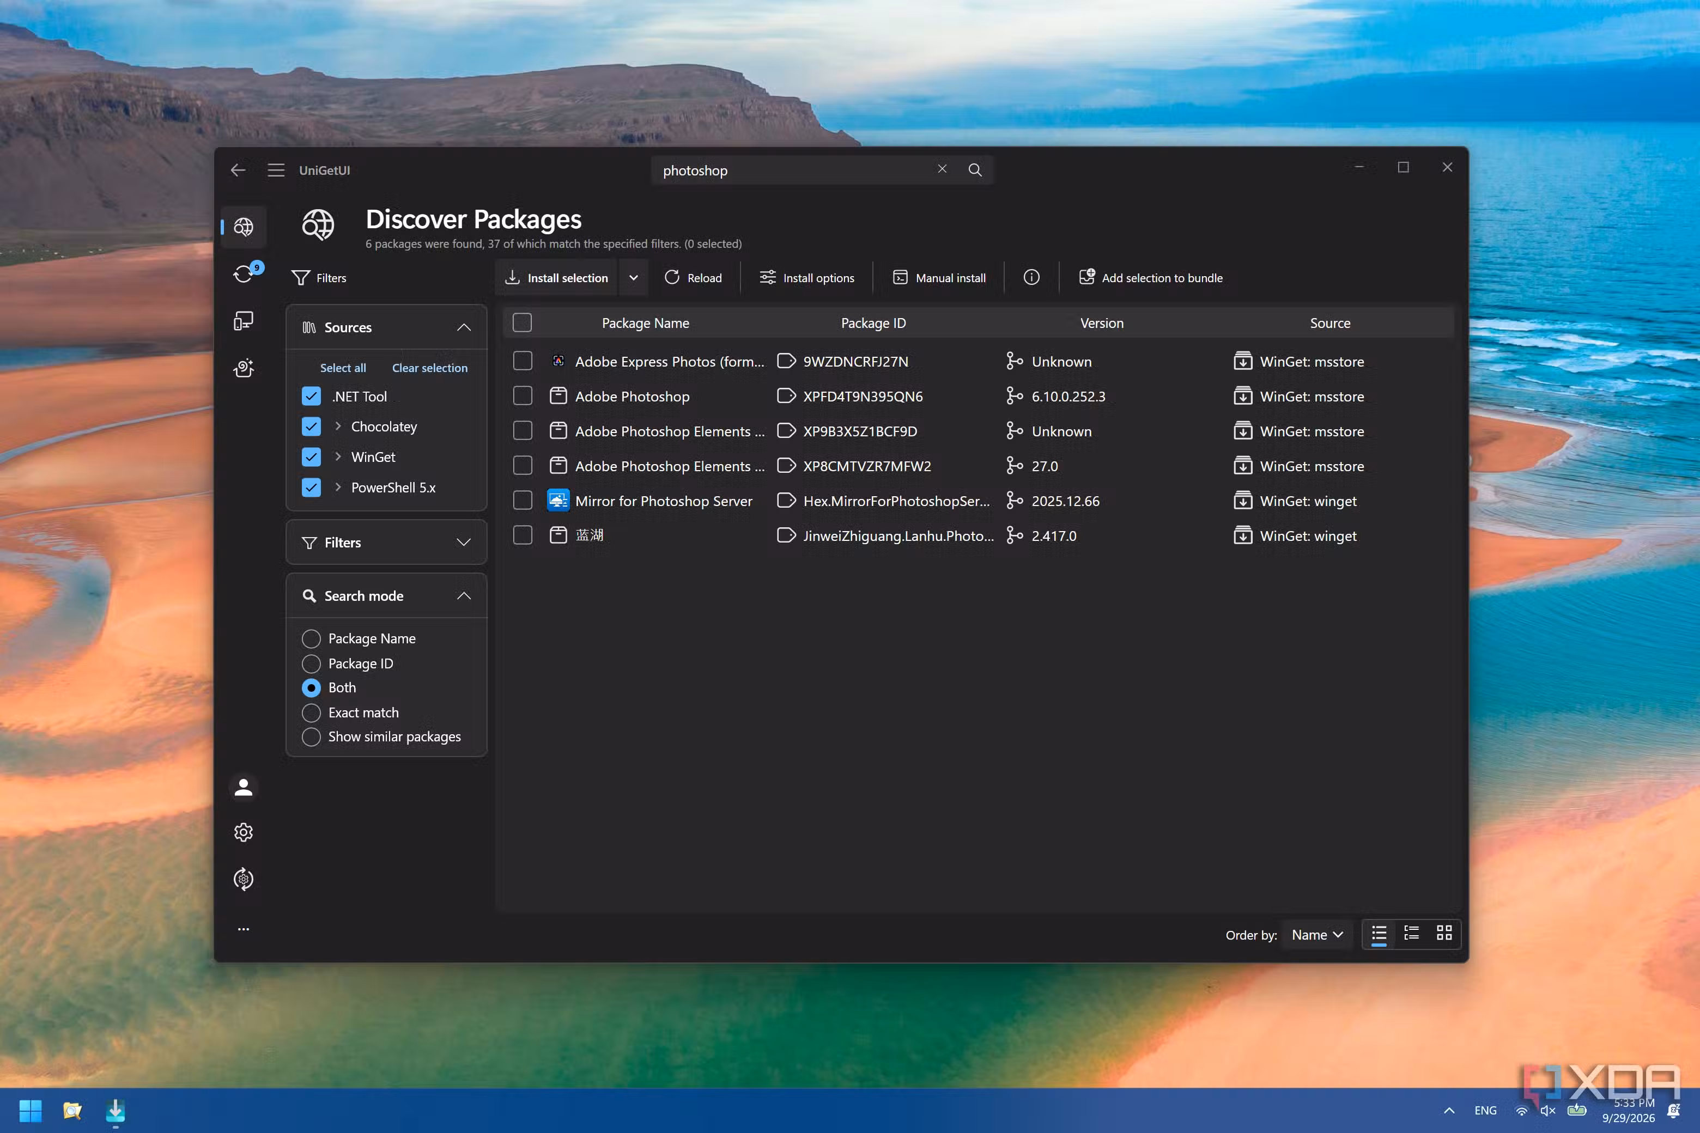This screenshot has width=1700, height=1133.
Task: Tick the checkbox for Adobe Photoshop row
Action: tap(523, 396)
